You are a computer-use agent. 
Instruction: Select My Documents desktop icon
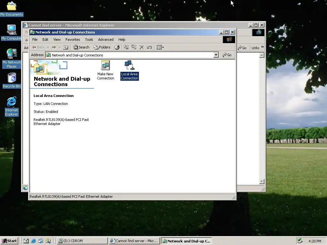[12, 9]
